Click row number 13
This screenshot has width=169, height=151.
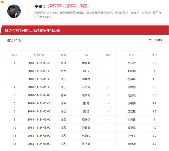[15, 144]
